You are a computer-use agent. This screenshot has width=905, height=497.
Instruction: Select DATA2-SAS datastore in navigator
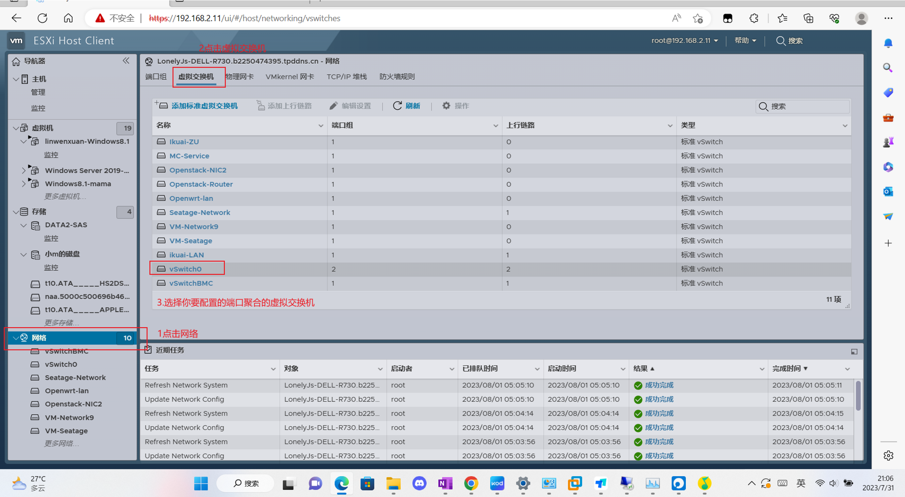coord(66,225)
